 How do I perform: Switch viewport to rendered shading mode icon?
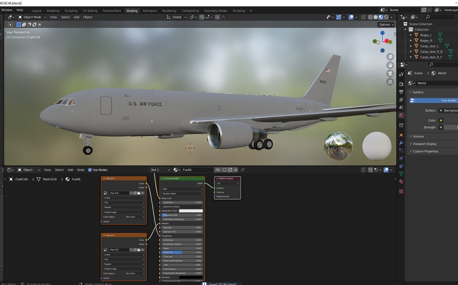[x=386, y=17]
